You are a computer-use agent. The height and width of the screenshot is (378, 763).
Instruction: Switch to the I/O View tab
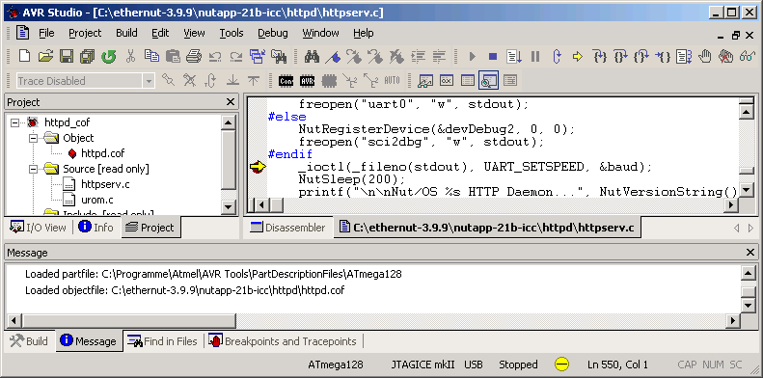point(38,228)
